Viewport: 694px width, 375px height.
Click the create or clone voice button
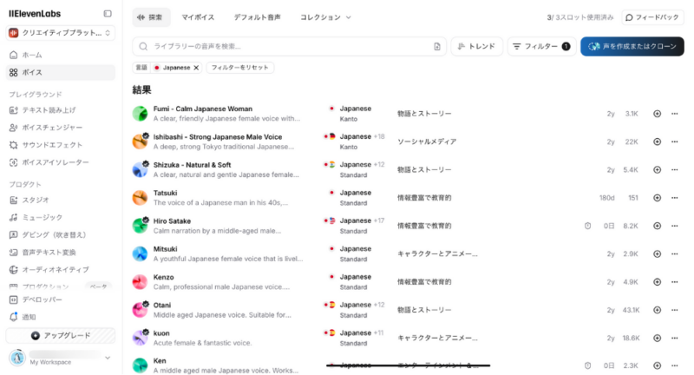click(x=632, y=46)
